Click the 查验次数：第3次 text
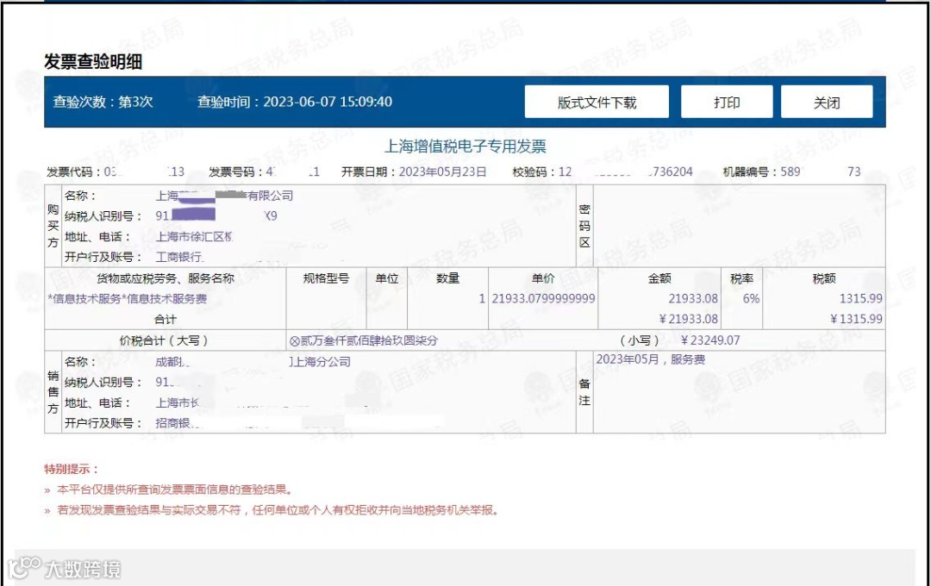931x586 pixels. pyautogui.click(x=103, y=102)
